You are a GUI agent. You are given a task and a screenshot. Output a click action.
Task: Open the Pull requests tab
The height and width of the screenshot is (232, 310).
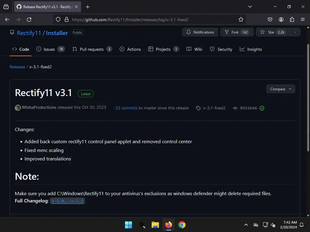click(92, 49)
